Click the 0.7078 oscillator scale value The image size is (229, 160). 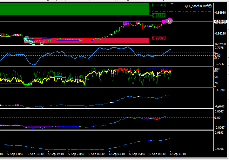219,48
